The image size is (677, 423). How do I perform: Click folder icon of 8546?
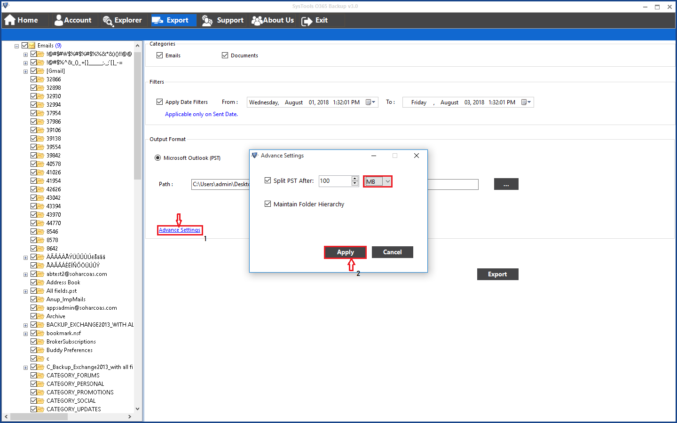point(40,232)
